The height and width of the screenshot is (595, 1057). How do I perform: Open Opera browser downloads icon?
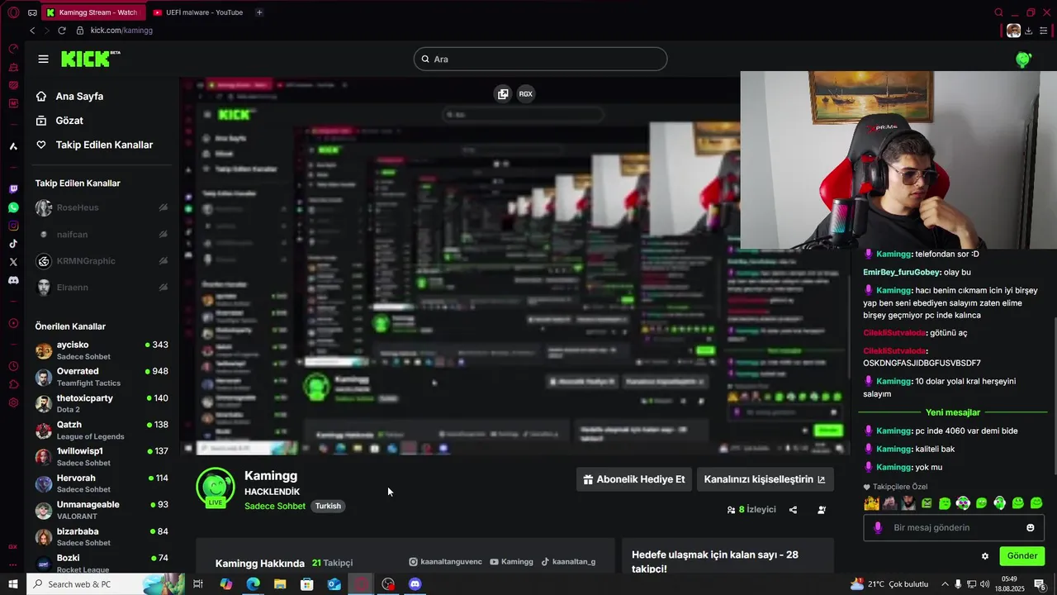pos(1028,31)
